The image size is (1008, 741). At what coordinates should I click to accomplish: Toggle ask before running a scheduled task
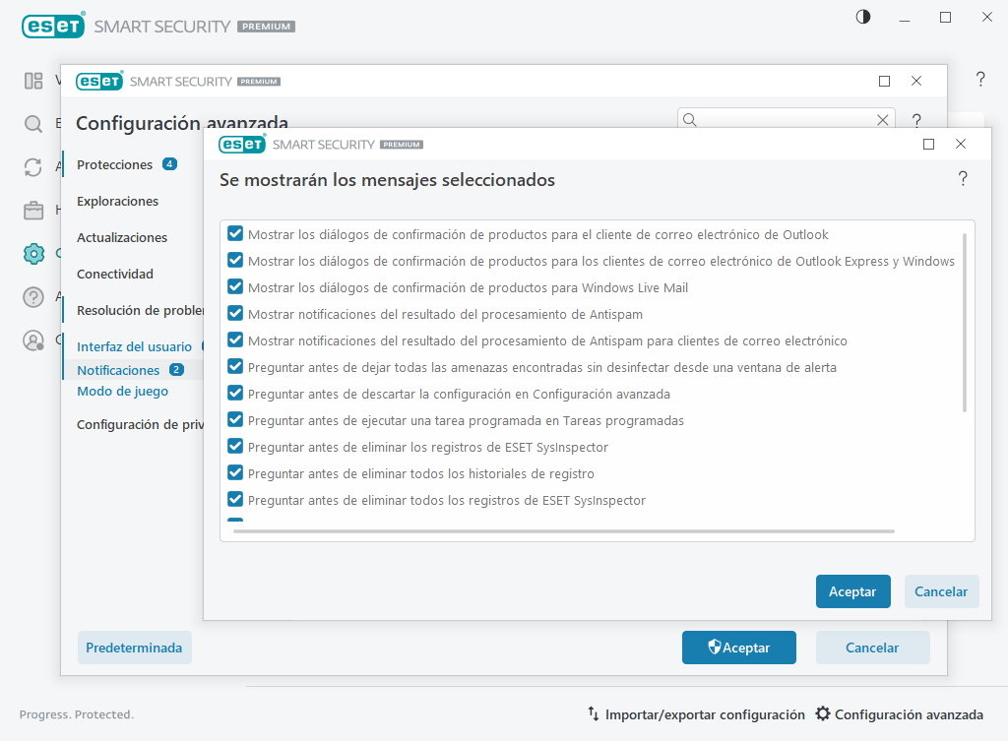click(x=235, y=420)
